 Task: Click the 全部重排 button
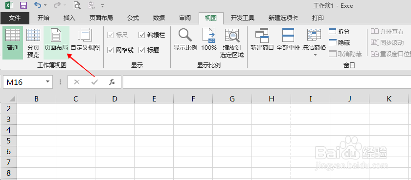tap(288, 40)
